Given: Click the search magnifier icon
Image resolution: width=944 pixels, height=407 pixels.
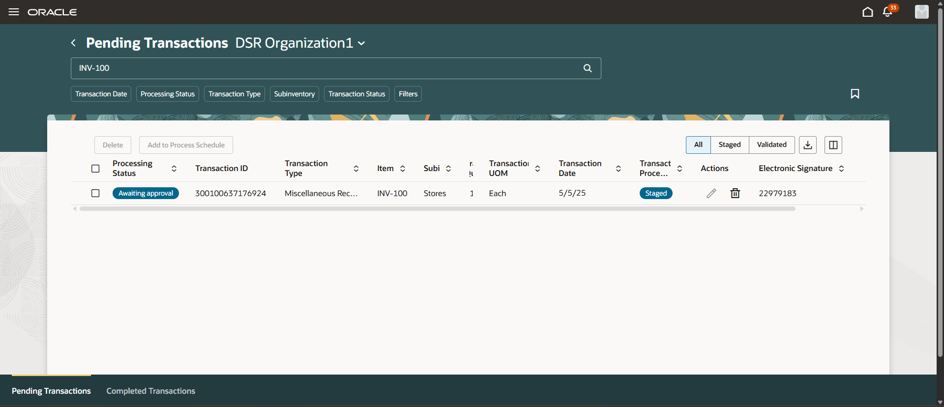Looking at the screenshot, I should [588, 68].
